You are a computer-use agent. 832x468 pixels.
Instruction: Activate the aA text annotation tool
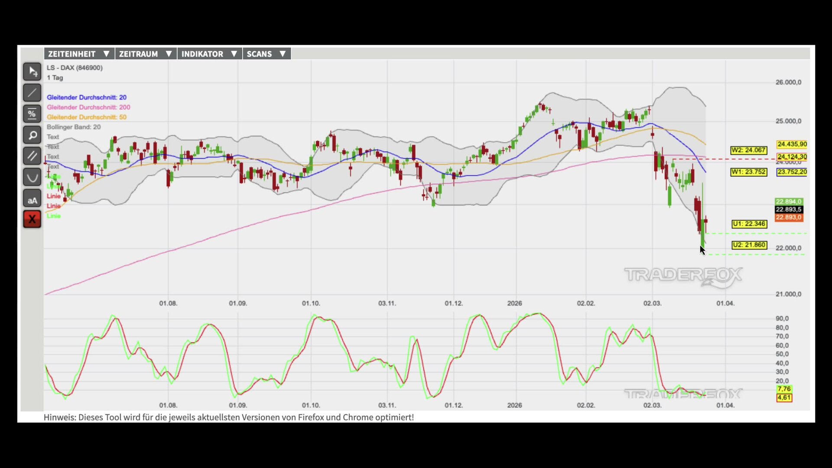[x=32, y=198]
